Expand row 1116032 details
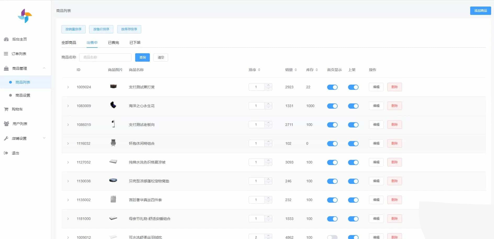 point(68,143)
